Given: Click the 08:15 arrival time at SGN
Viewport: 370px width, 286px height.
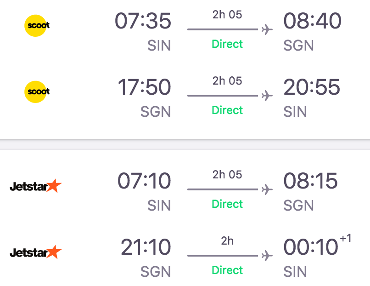Looking at the screenshot, I should tap(310, 181).
